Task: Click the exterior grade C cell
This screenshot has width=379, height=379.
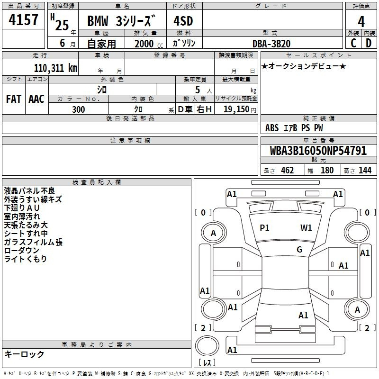Action: tap(353, 43)
